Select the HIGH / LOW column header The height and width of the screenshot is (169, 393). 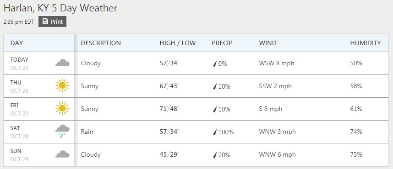[177, 43]
